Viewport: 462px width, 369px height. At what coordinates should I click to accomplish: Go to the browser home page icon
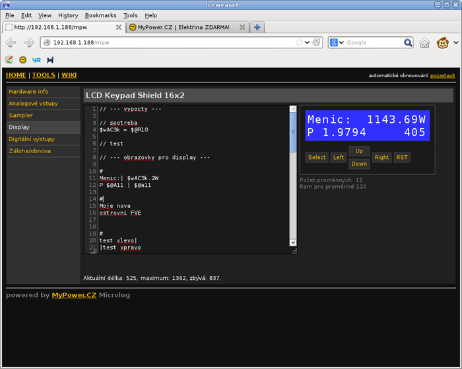click(424, 42)
